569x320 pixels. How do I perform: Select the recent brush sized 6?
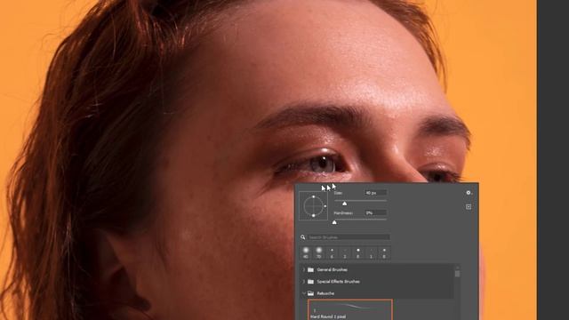click(332, 252)
